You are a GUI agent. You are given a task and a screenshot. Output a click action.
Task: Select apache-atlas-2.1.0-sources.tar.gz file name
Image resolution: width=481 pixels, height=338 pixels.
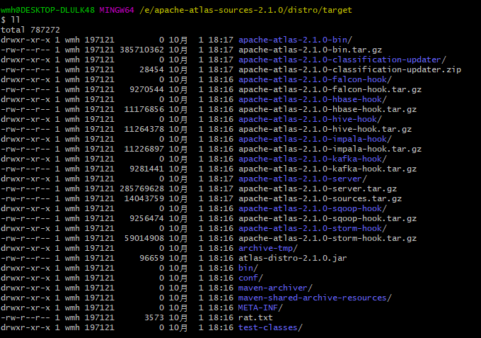click(320, 198)
